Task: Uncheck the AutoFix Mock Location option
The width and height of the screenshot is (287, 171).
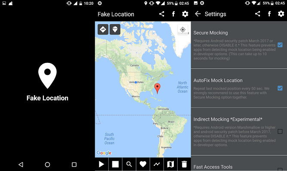Action: tap(280, 88)
